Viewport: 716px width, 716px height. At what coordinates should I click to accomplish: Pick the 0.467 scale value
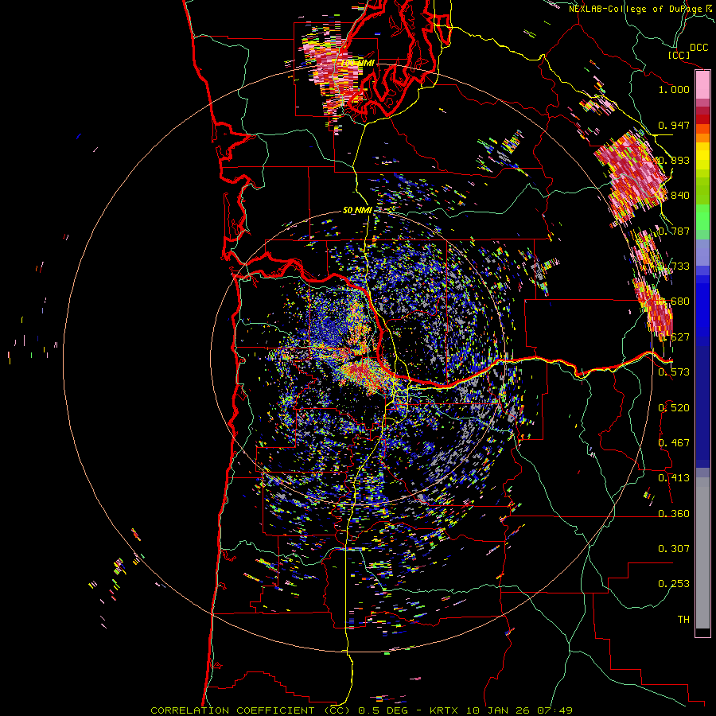coord(674,443)
